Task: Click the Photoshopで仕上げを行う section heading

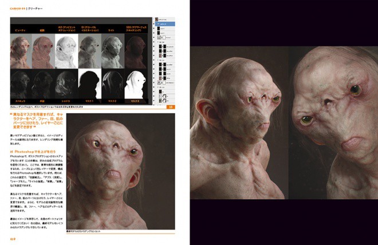Action: click(33, 152)
